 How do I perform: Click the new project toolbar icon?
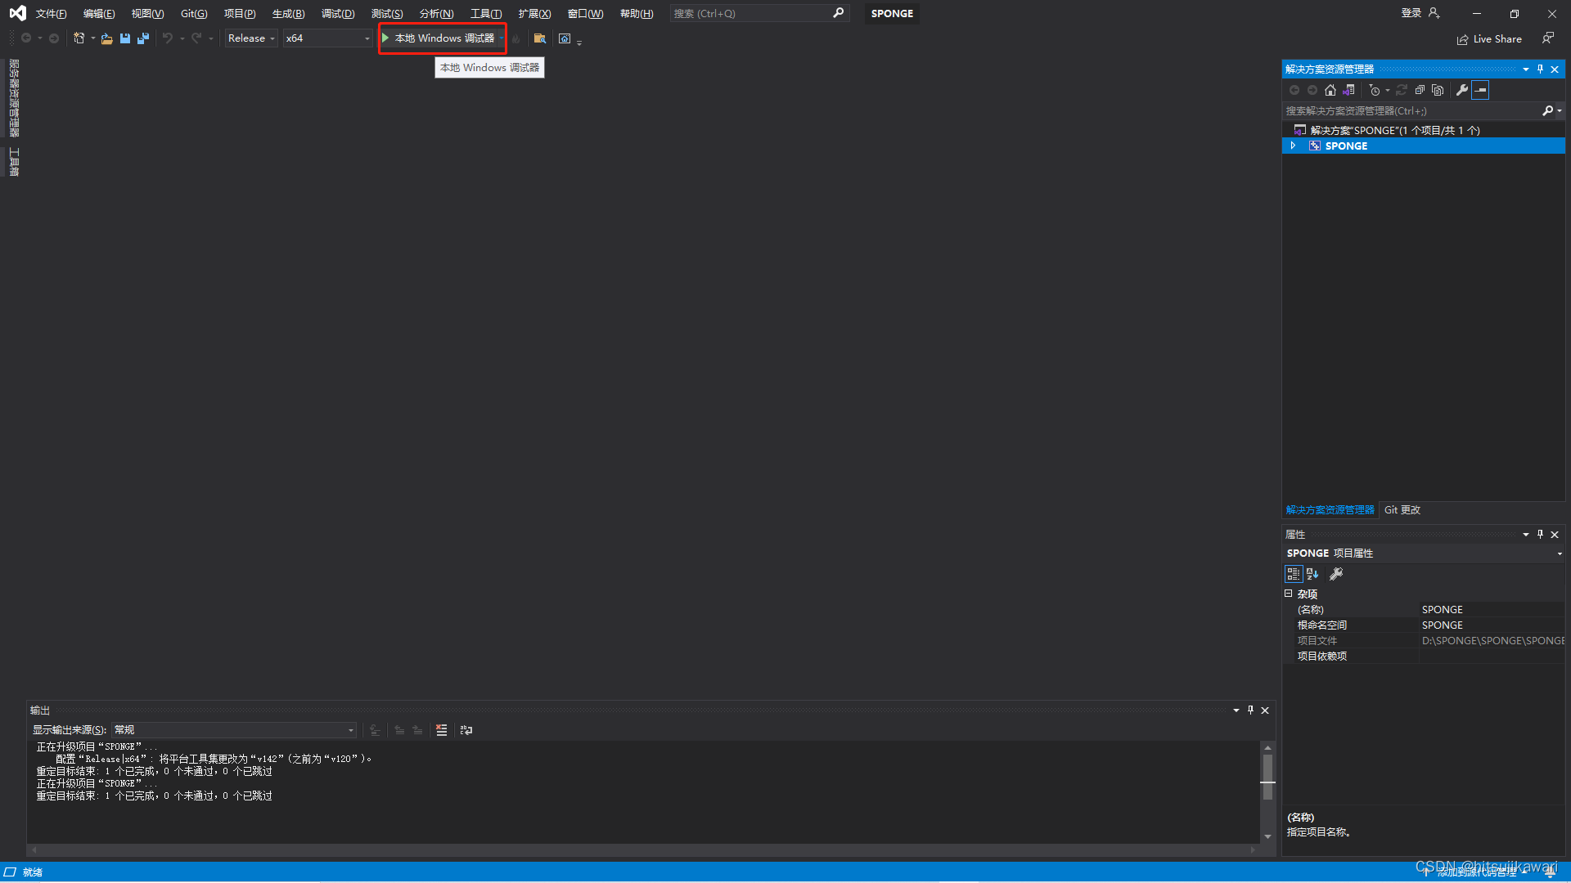tap(79, 38)
